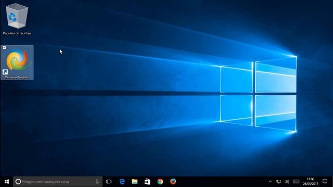333x187 pixels.
Task: Open Task View from the taskbar
Action: coord(109,182)
